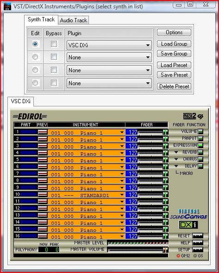Click the preview icon for part 1
Viewport: 219px width, 273px height.
click(x=43, y=132)
